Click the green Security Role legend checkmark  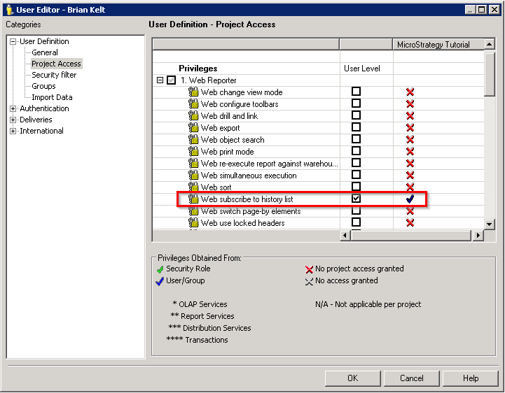(x=160, y=269)
